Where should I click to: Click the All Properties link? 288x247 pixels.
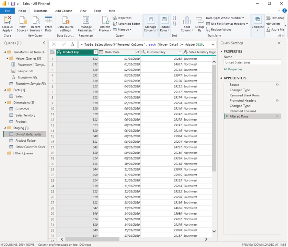click(x=233, y=69)
